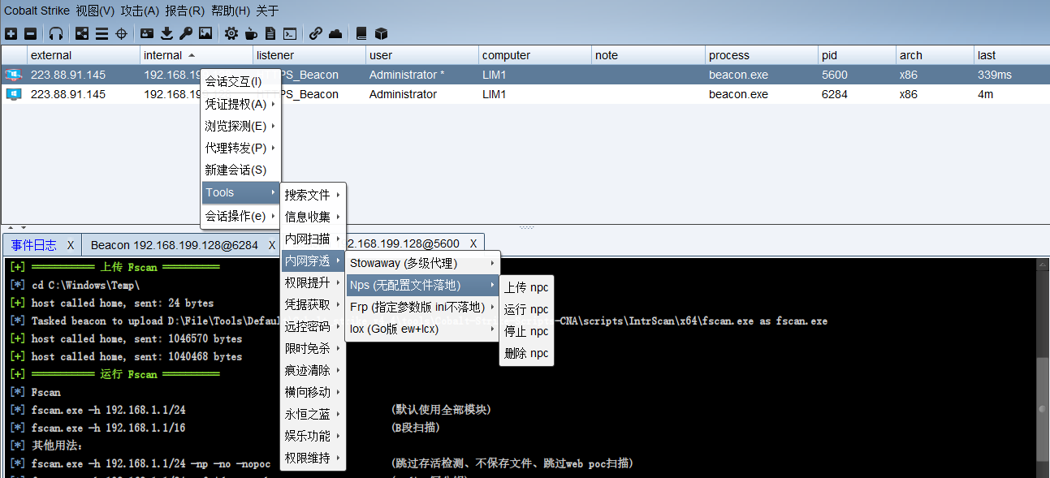Open the 娱乐功能 submenu
This screenshot has width=1050, height=478.
click(313, 436)
